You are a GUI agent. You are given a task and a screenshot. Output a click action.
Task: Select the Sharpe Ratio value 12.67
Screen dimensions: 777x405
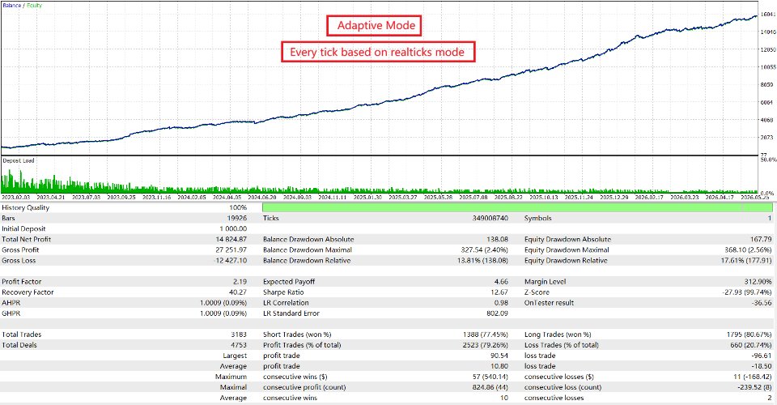point(499,292)
